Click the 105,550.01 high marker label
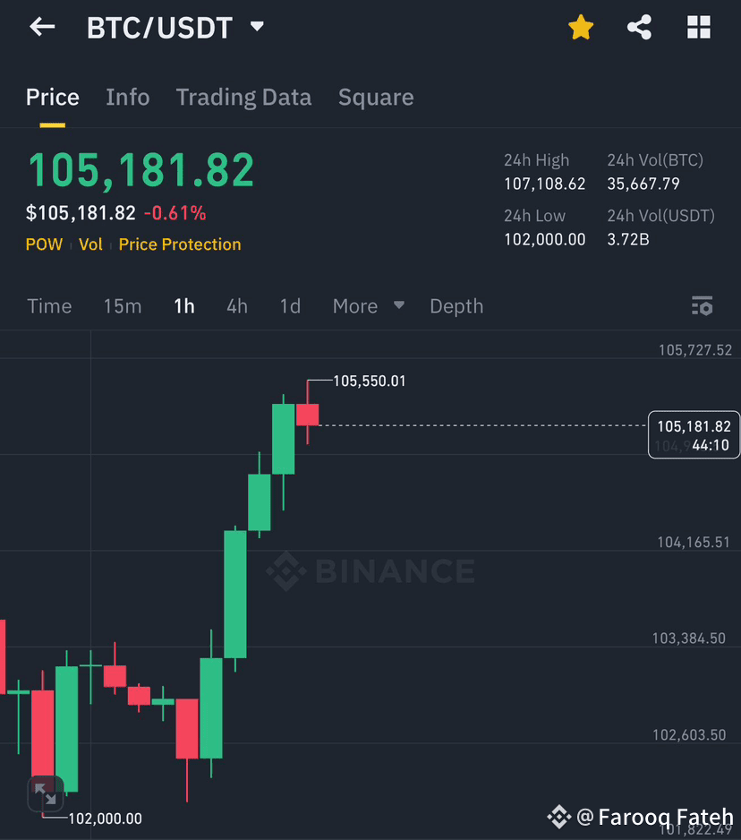Screen dimensions: 741x840 pyautogui.click(x=370, y=381)
